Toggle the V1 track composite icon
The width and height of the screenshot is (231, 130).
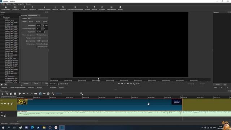click(8, 104)
